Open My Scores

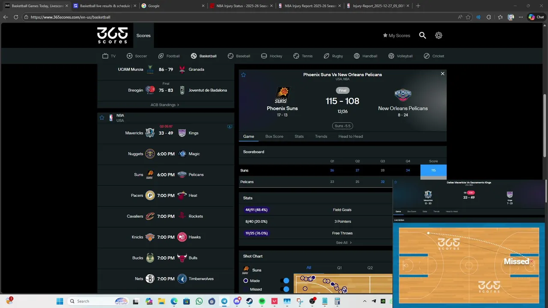[396, 36]
